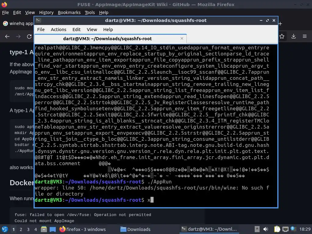
Task: Click the Firefox Back arrow
Action: tap(7, 37)
